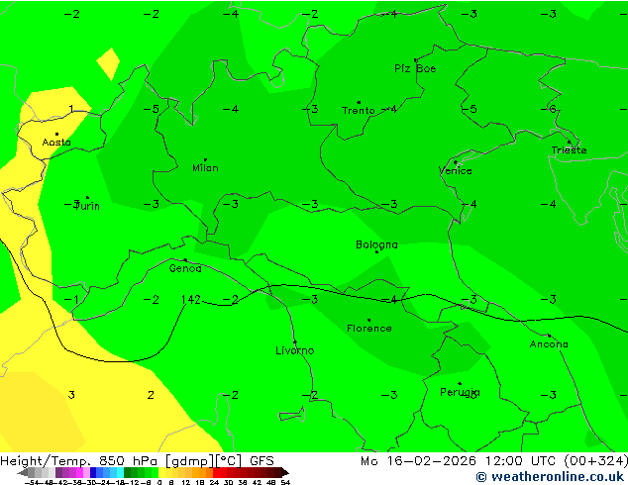Click the Turin city label
The height and width of the screenshot is (485, 628).
pyautogui.click(x=87, y=206)
